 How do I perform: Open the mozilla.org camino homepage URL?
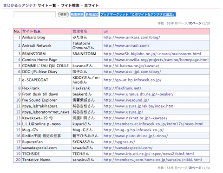click(x=156, y=60)
